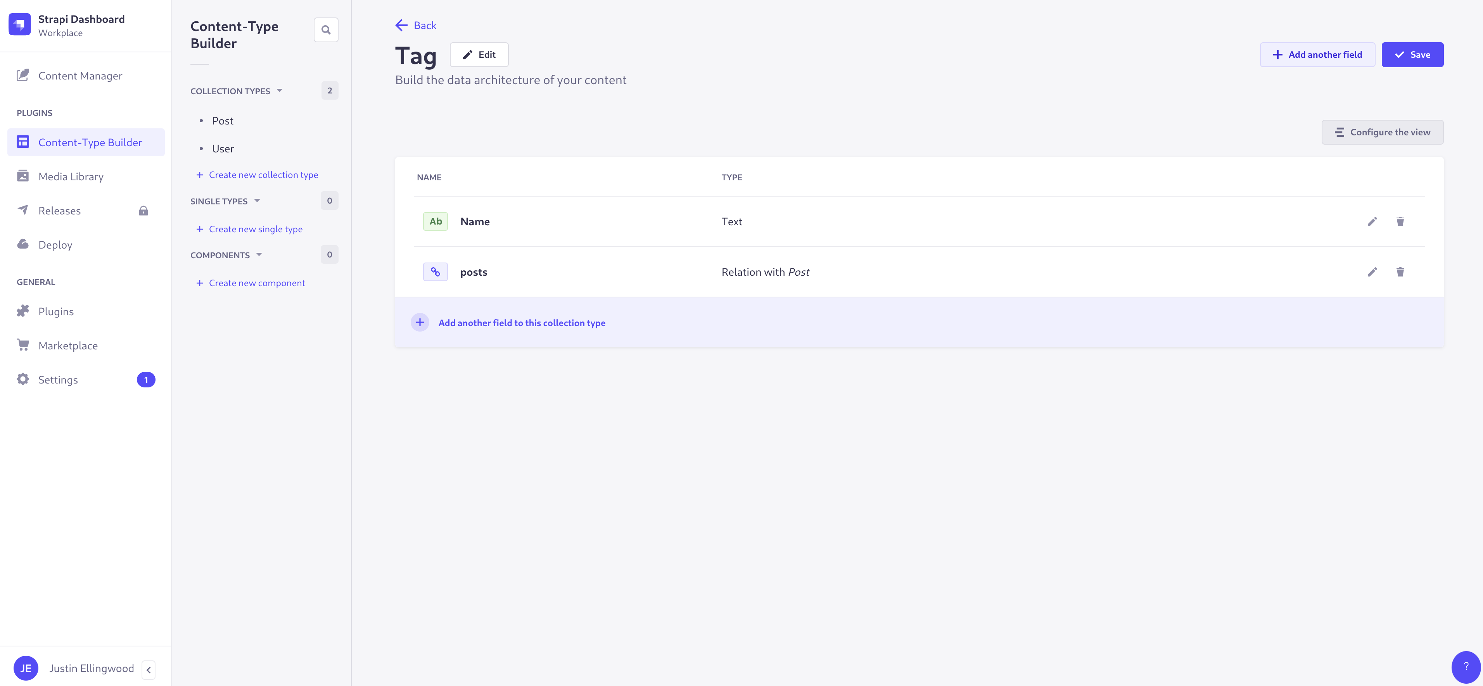
Task: Open Settings with notification badge
Action: coord(57,379)
